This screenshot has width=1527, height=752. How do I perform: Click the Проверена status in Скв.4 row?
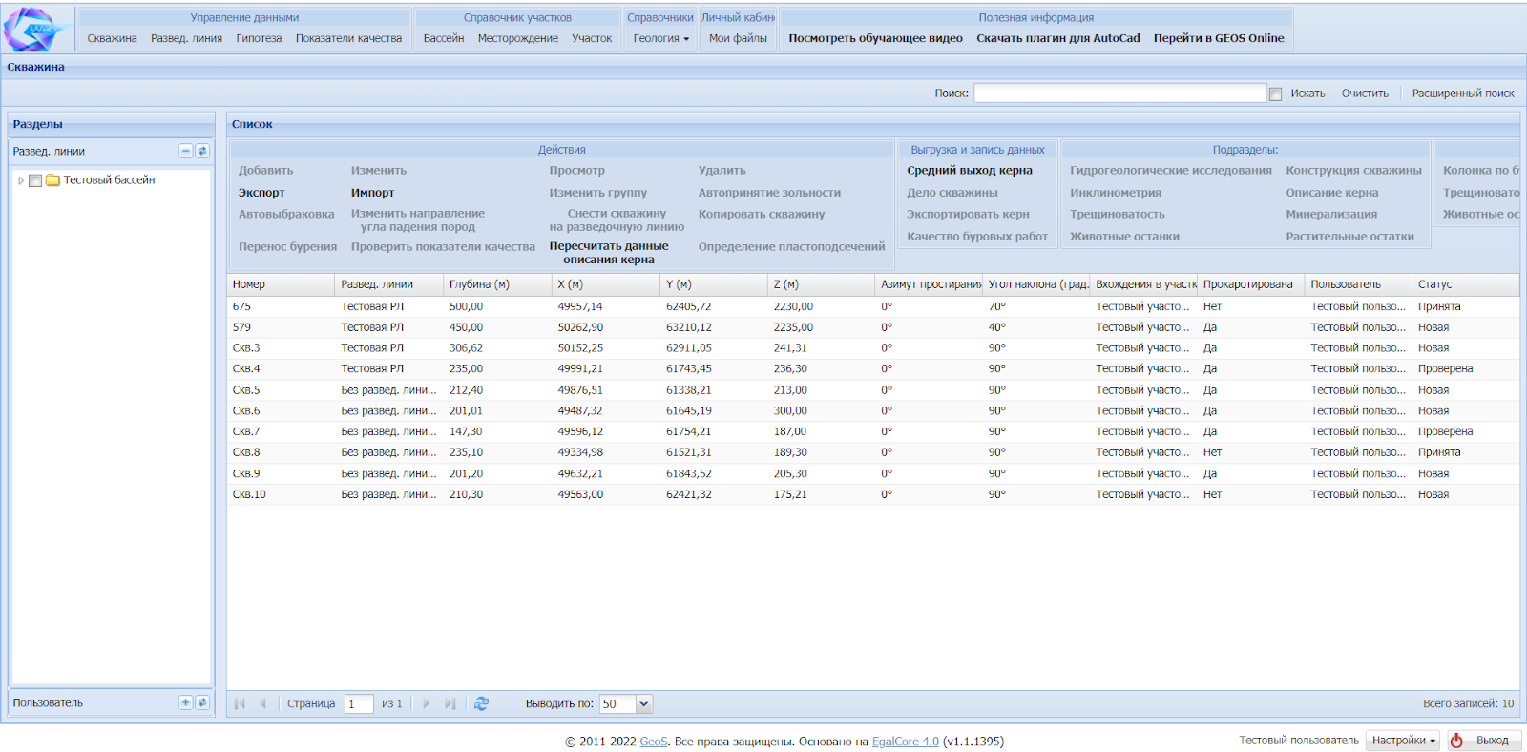(1445, 368)
